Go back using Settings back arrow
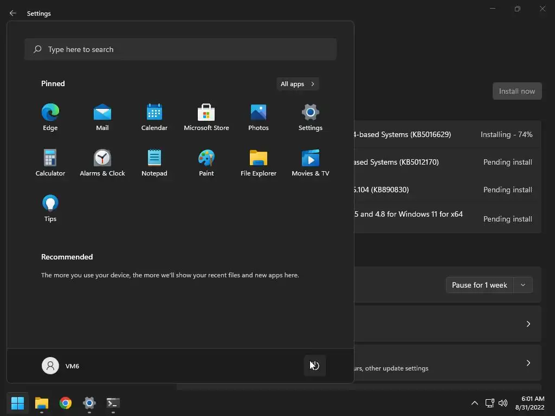 coord(13,13)
